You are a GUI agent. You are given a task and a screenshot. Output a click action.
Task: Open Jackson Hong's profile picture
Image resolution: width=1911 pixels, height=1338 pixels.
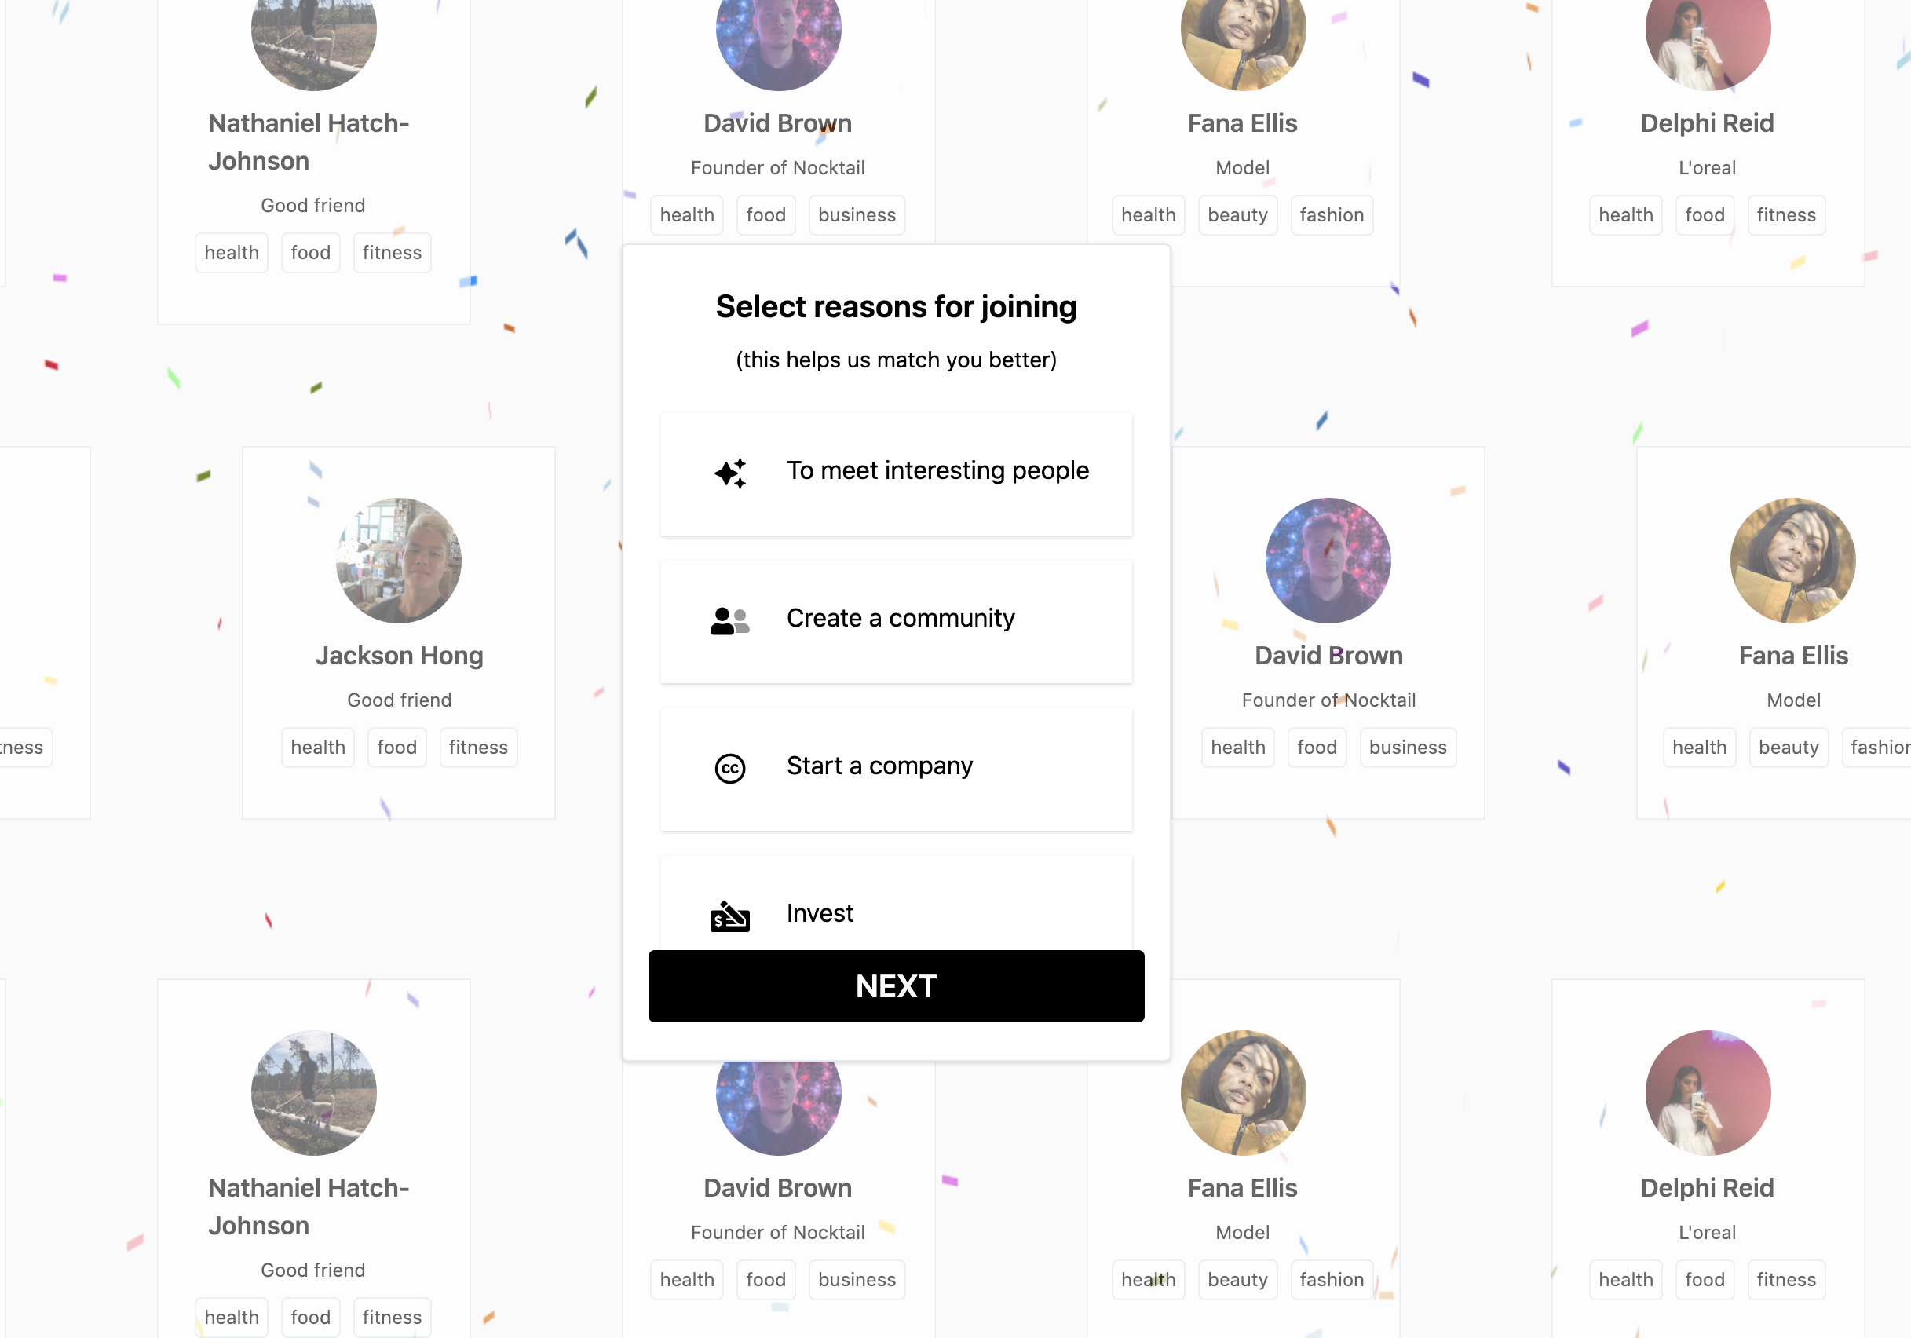tap(399, 560)
